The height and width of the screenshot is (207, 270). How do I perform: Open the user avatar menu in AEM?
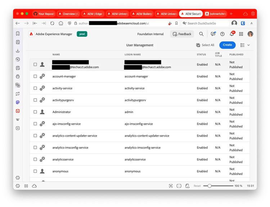250,34
